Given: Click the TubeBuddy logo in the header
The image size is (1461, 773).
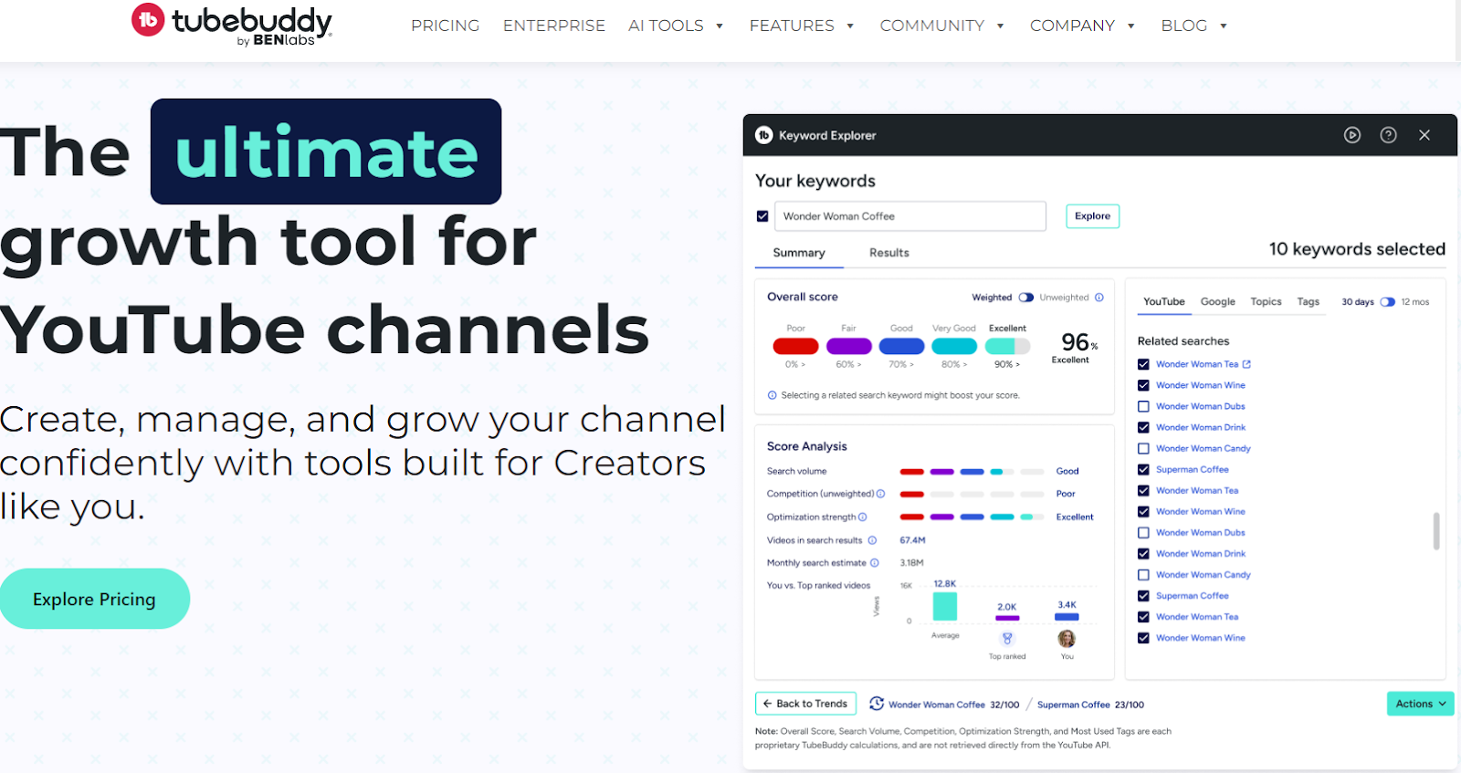Looking at the screenshot, I should (232, 25).
